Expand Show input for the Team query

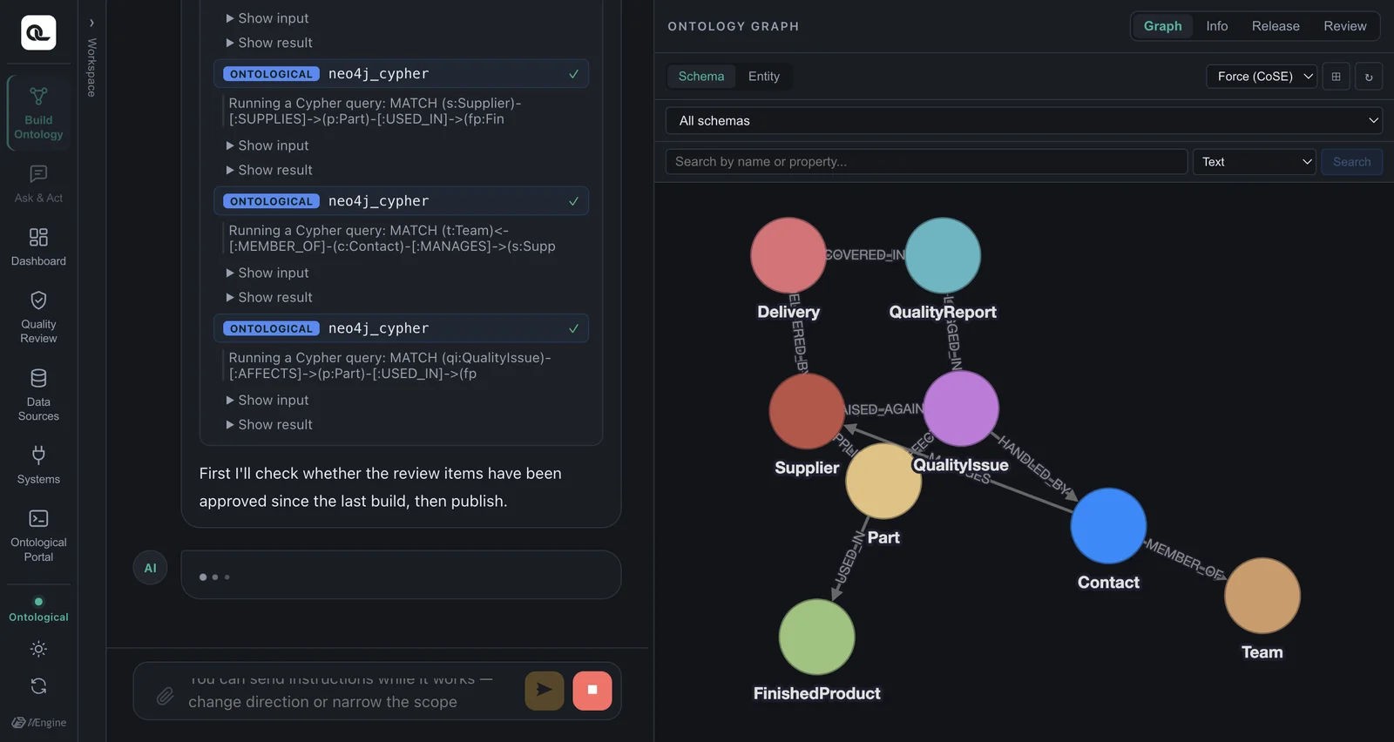tap(267, 273)
